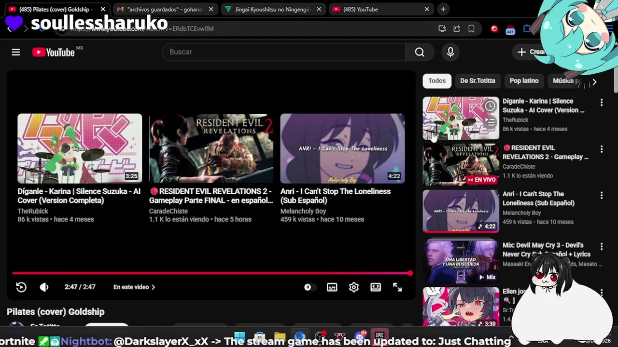Click the install app icon in address bar
This screenshot has height=347, width=618.
(442, 29)
